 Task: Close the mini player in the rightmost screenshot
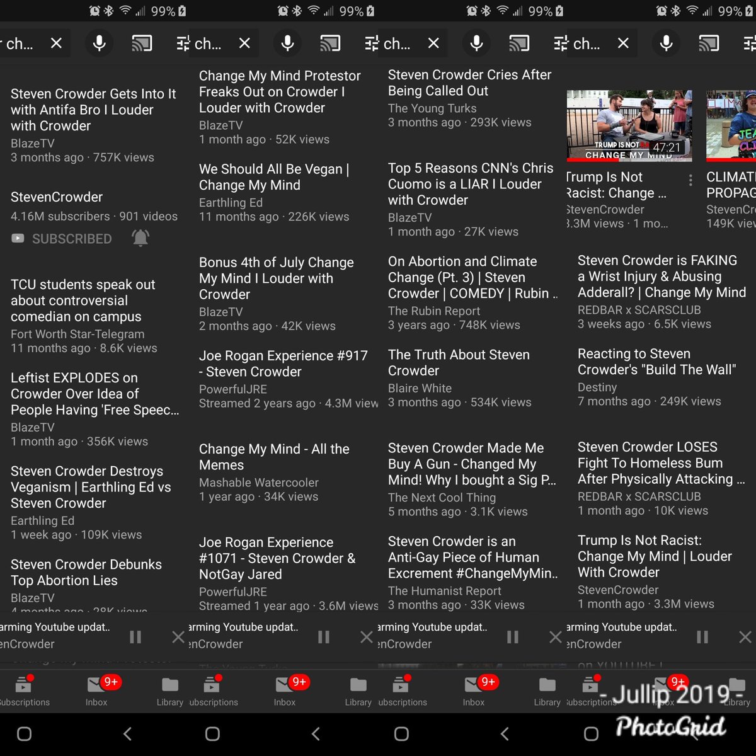pyautogui.click(x=745, y=637)
